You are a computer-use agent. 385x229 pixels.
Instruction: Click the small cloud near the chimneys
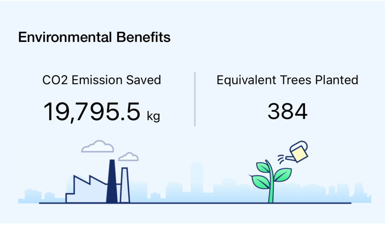129,157
